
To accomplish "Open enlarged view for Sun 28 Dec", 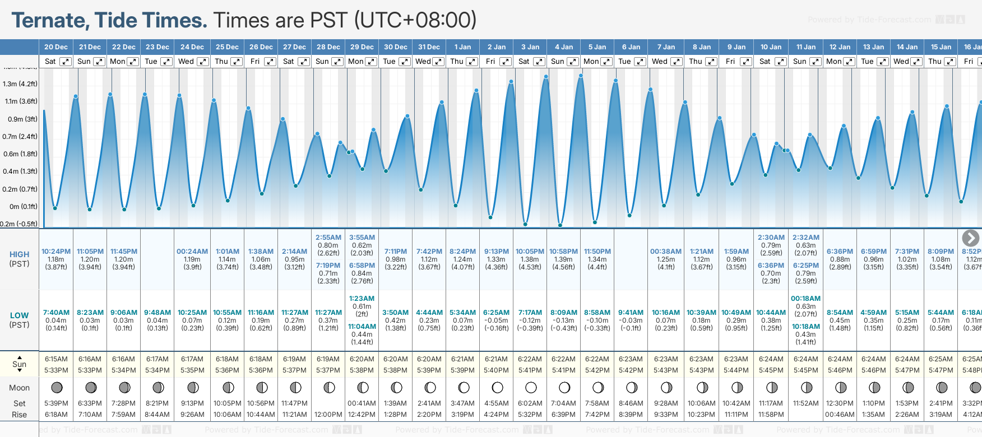I will pyautogui.click(x=337, y=62).
